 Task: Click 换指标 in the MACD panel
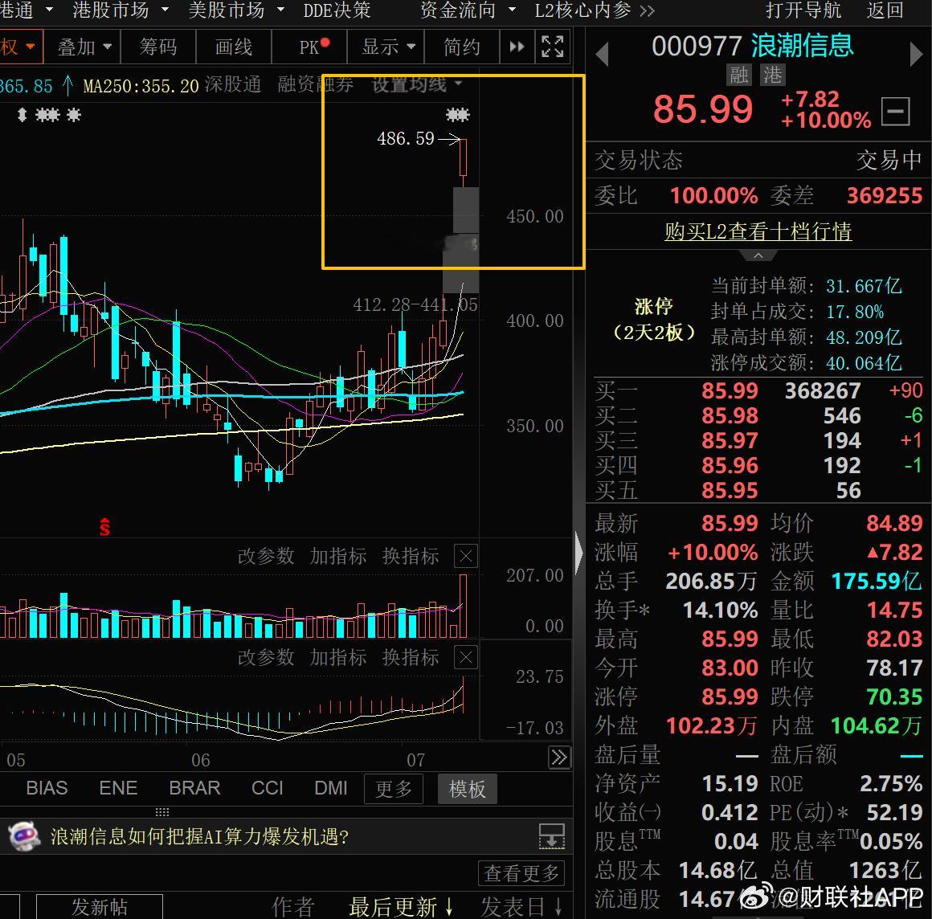tap(411, 657)
